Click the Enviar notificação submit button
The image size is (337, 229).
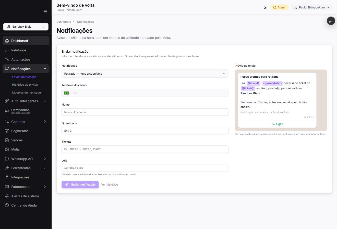(80, 185)
